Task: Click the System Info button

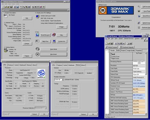Action: click(62, 42)
